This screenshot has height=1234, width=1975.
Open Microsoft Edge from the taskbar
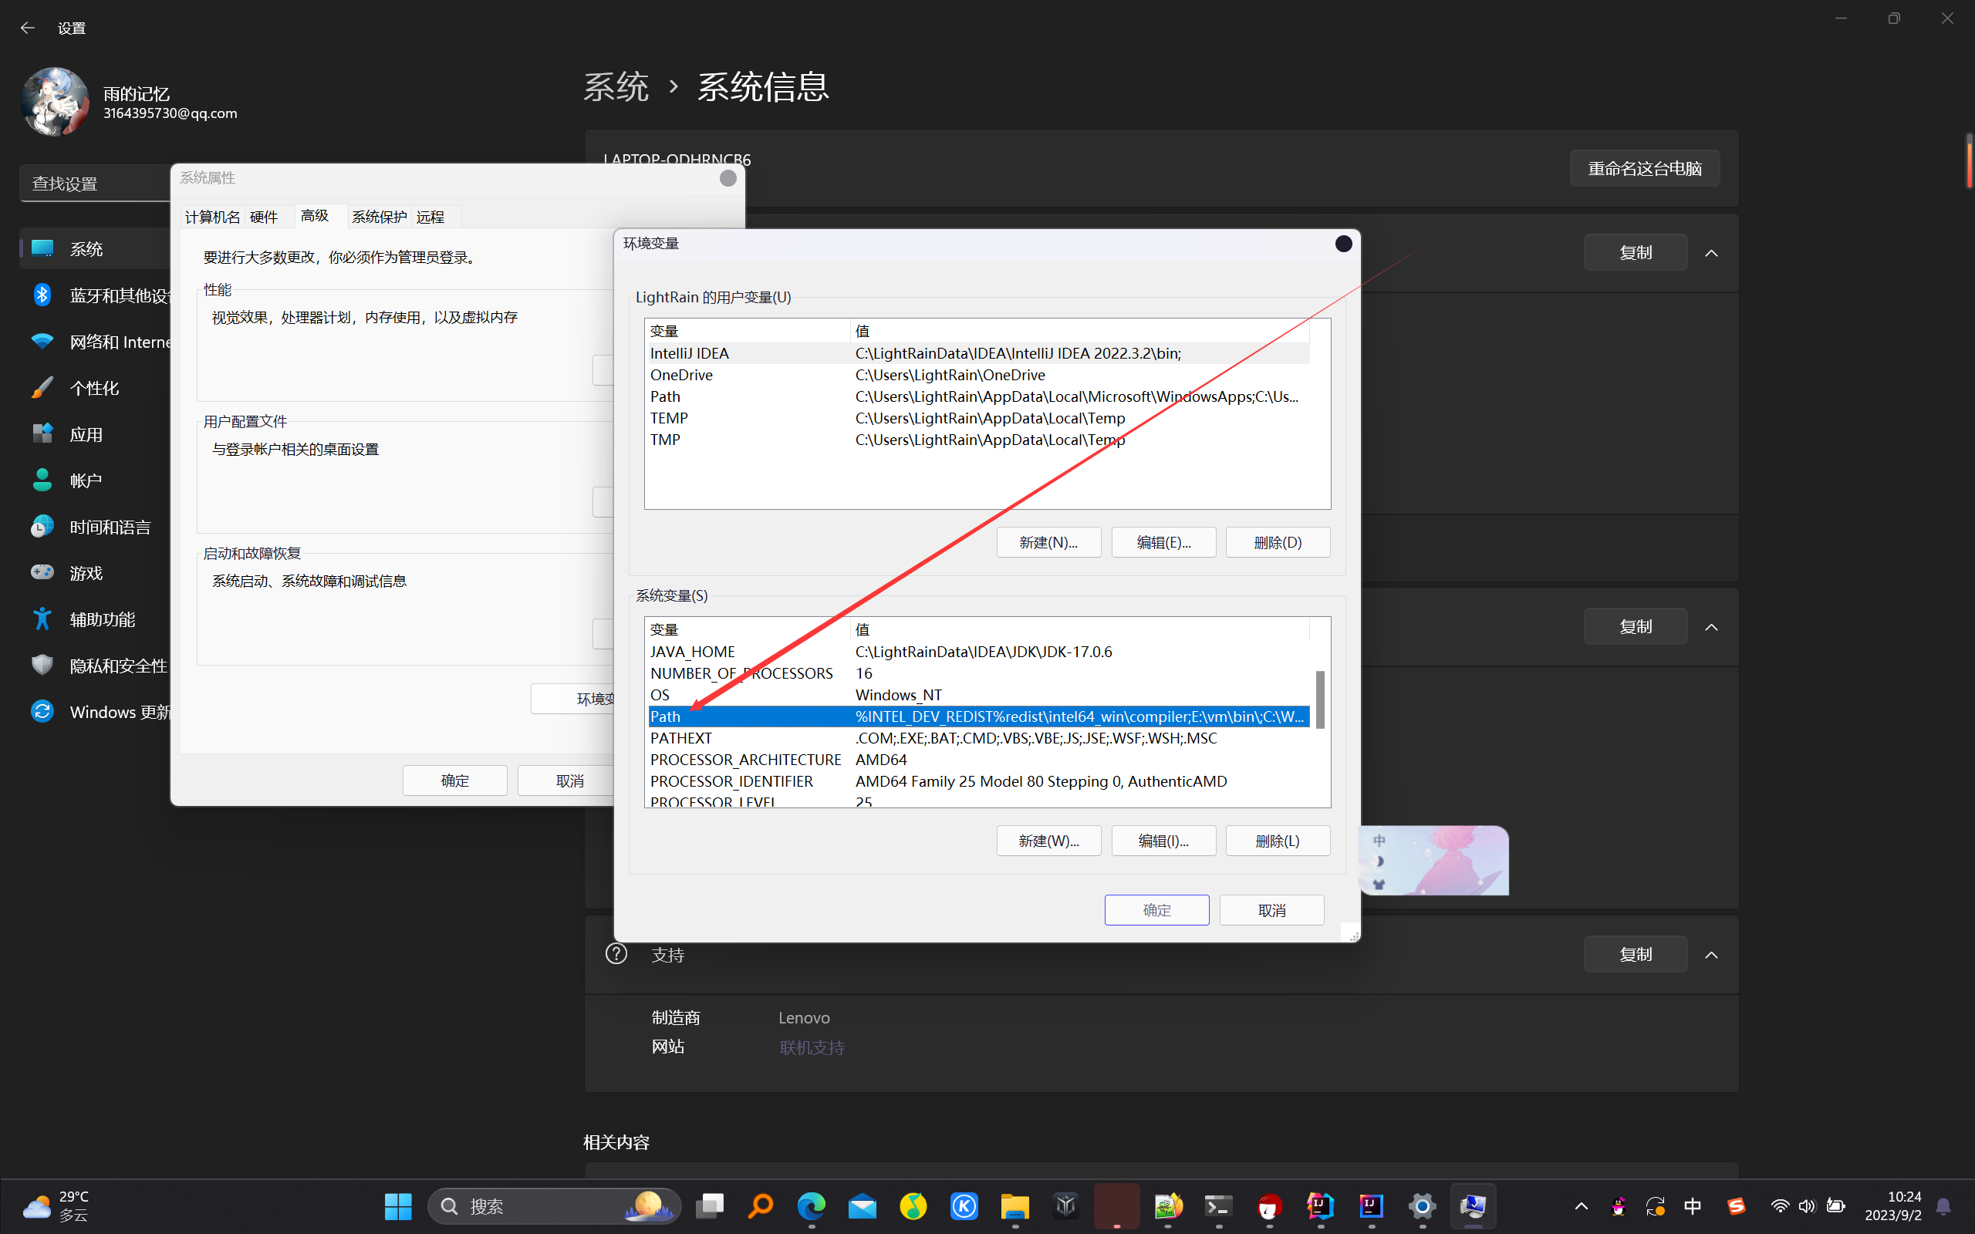pyautogui.click(x=812, y=1205)
